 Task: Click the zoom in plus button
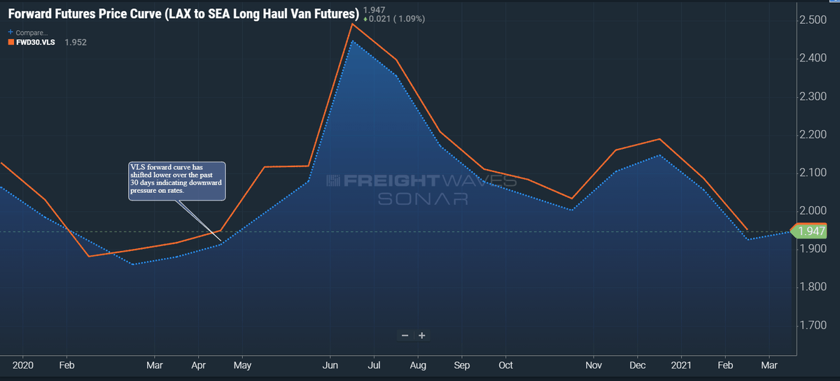pos(422,336)
